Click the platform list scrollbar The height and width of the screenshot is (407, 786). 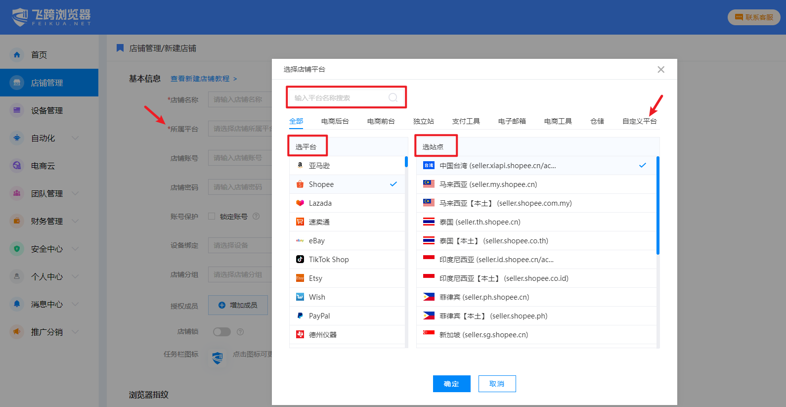coord(406,162)
